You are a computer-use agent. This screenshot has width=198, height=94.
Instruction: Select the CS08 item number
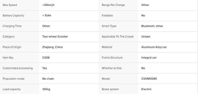pyautogui.click(x=46, y=58)
